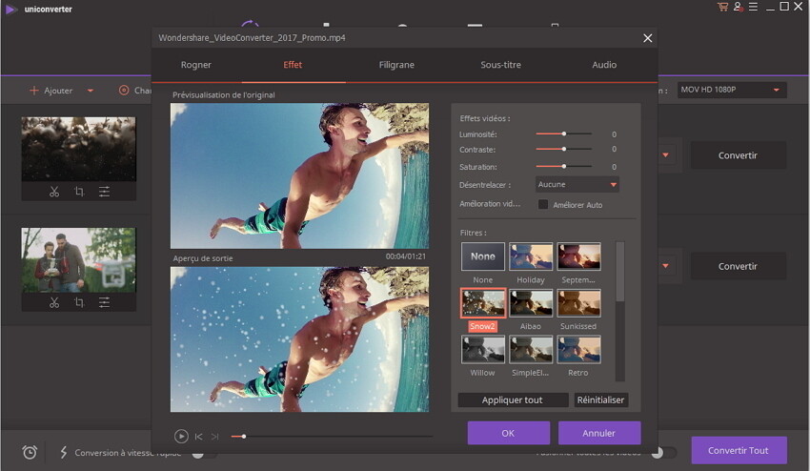The image size is (810, 471).
Task: Select the Sunkissed filter thumbnail
Action: [578, 303]
